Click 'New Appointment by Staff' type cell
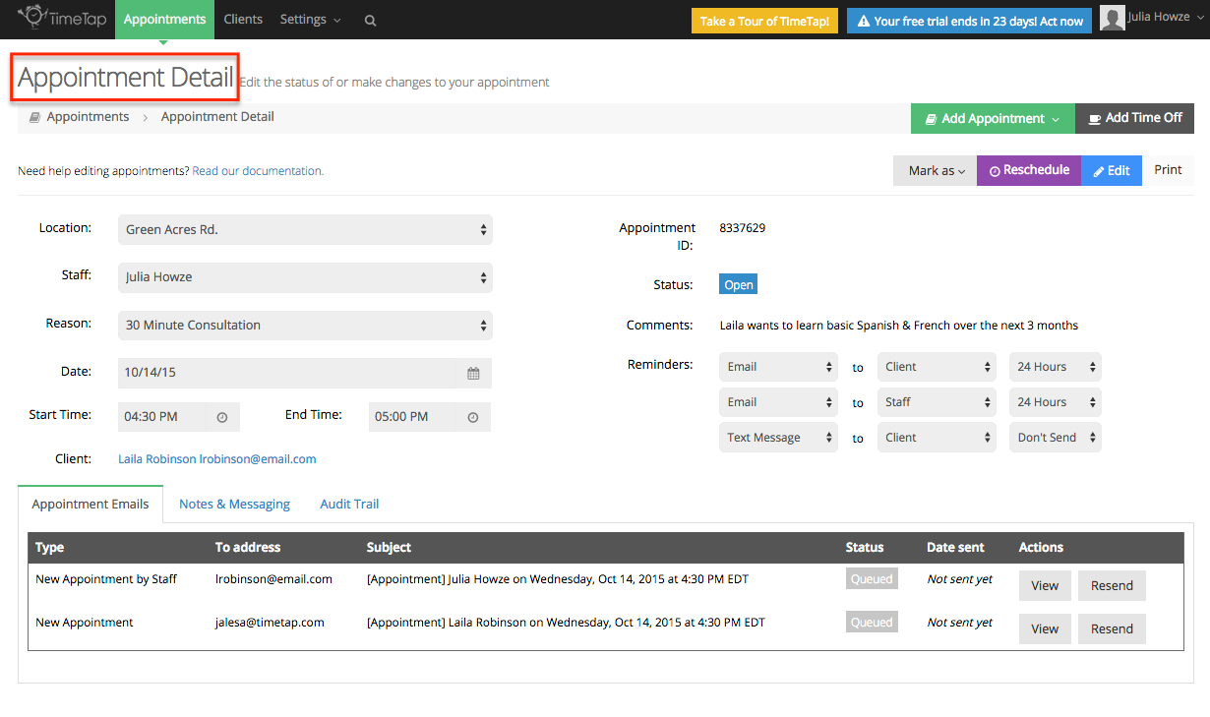Image resolution: width=1210 pixels, height=717 pixels. pos(106,579)
